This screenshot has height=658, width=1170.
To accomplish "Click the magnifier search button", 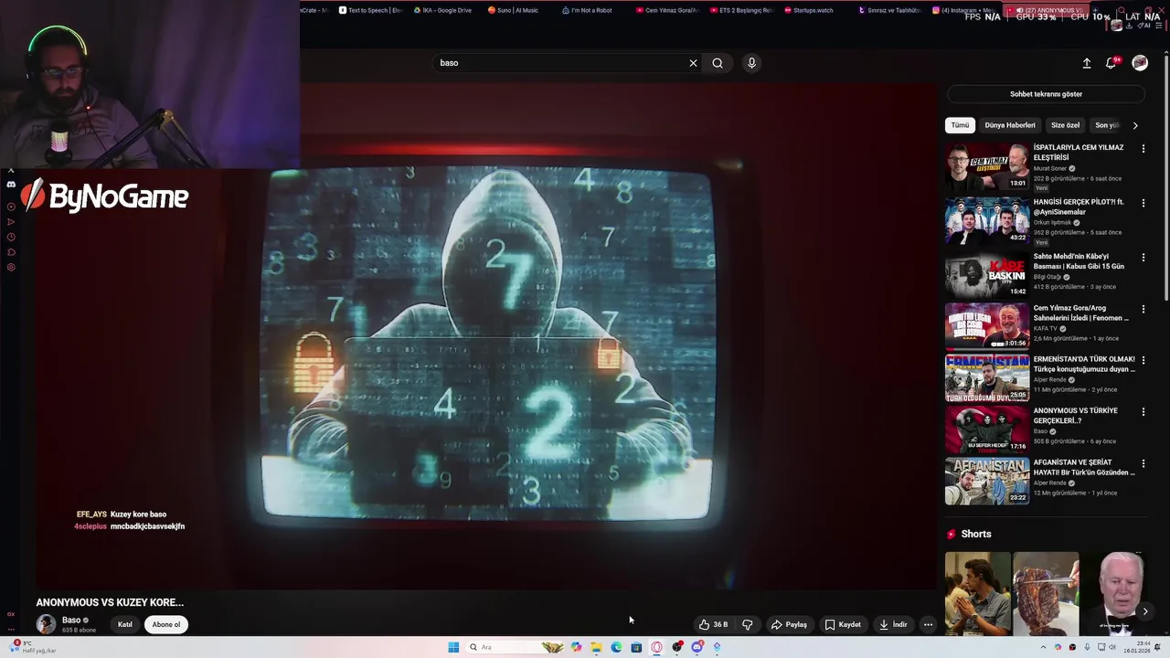I will (718, 63).
